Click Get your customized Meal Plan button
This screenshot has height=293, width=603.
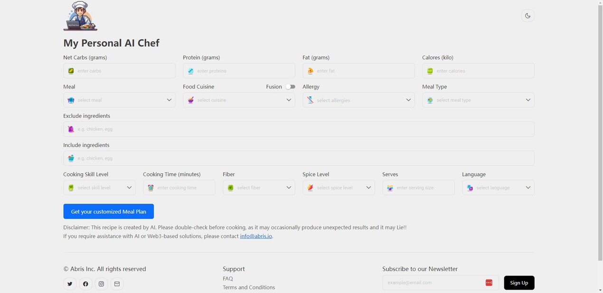click(x=108, y=211)
